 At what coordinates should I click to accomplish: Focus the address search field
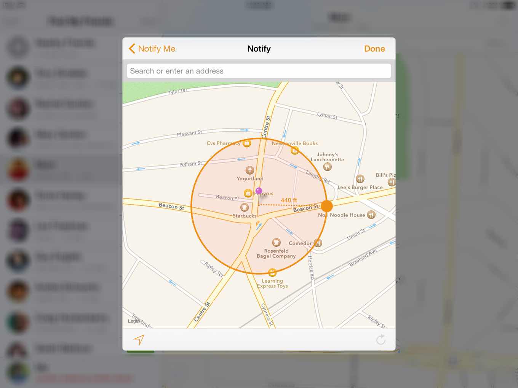pos(259,71)
